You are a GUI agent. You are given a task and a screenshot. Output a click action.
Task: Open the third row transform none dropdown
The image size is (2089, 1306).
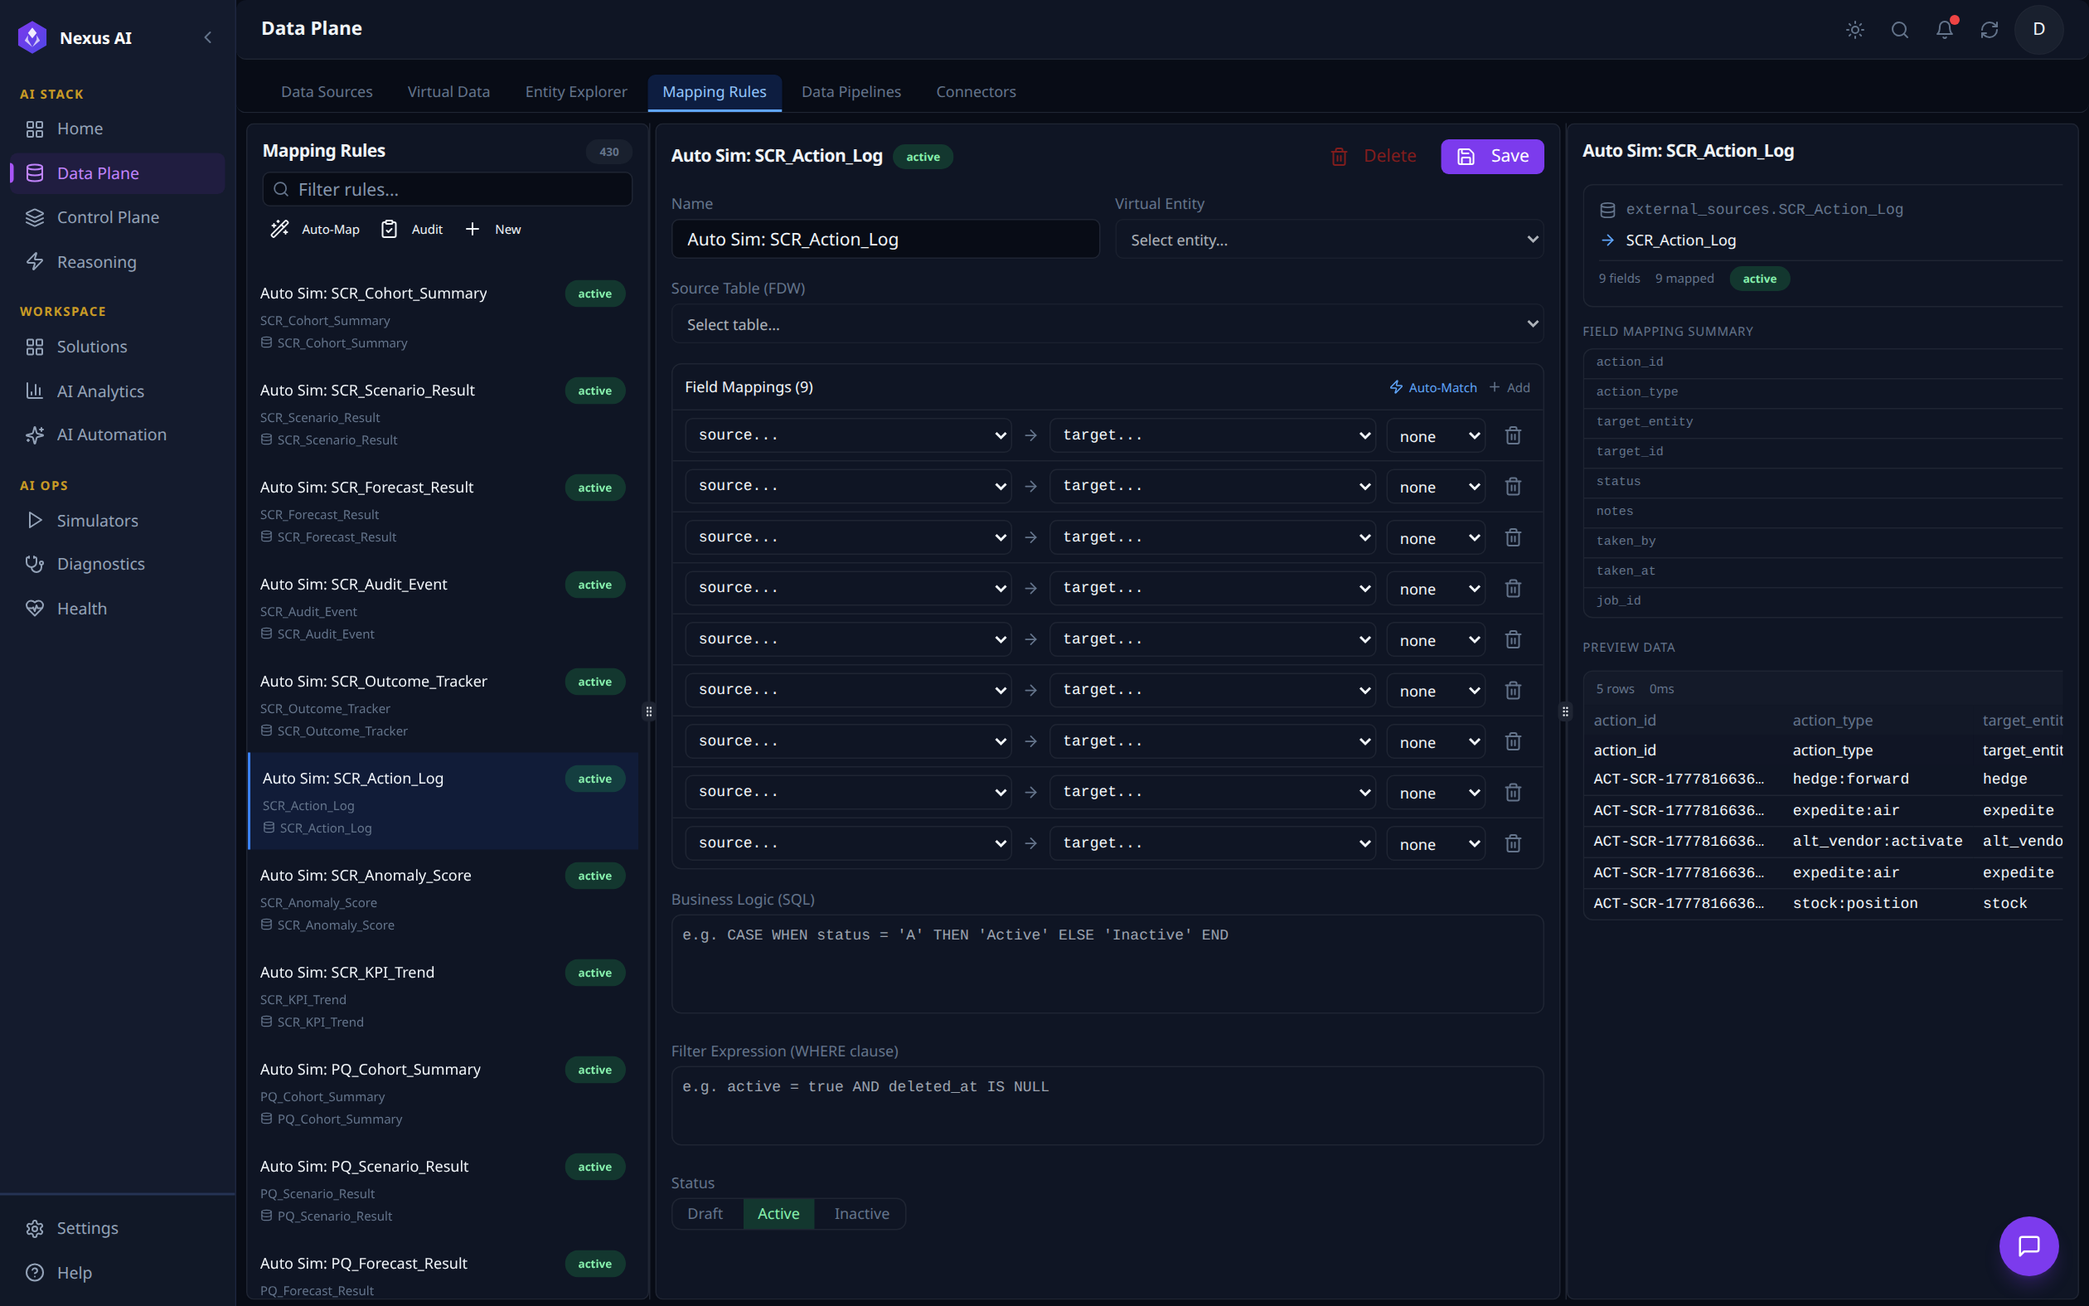click(x=1436, y=537)
